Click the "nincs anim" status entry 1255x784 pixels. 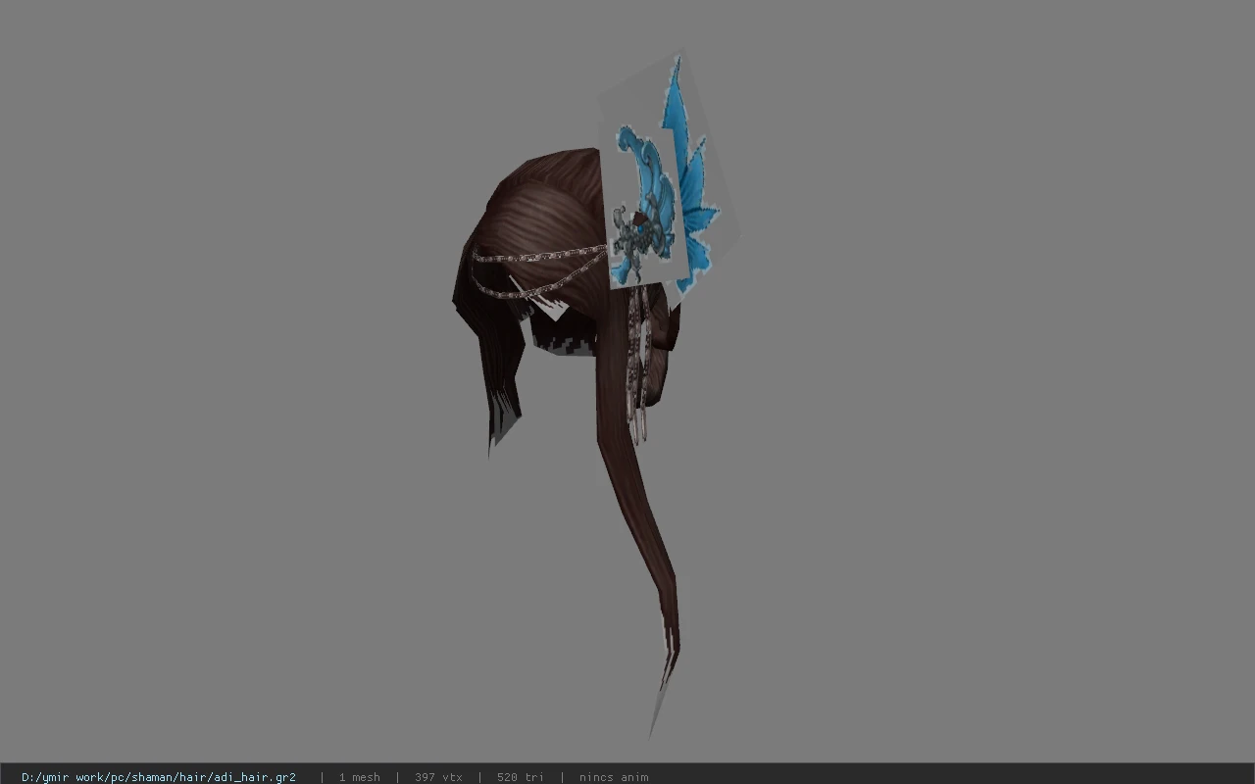click(x=614, y=777)
